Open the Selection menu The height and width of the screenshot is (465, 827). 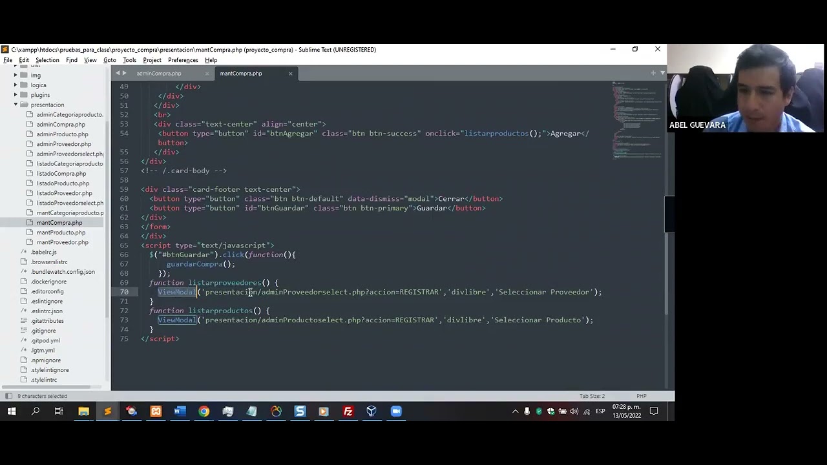(47, 60)
